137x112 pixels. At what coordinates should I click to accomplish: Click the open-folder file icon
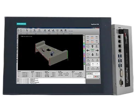coord(21,30)
